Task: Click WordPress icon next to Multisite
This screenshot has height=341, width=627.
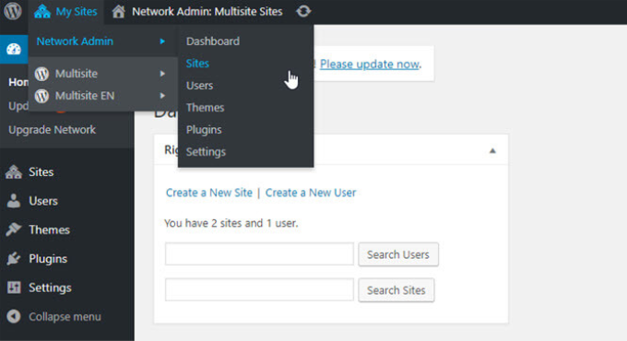Action: pyautogui.click(x=42, y=74)
